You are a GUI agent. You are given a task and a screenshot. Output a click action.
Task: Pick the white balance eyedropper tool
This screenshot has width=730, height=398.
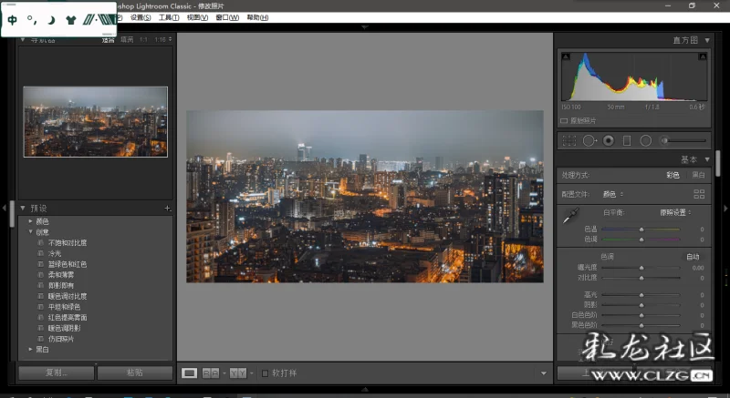coord(571,216)
